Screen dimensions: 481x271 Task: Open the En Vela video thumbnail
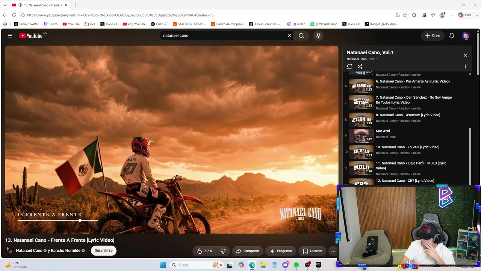point(361,152)
